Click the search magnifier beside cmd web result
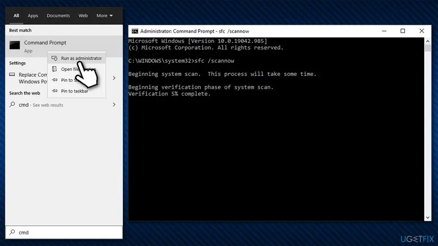Screen dimensions: 438x246 [12, 105]
